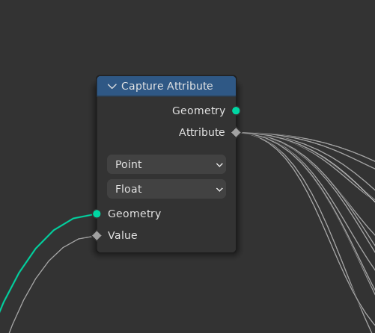Click the Float dropdown arrow
This screenshot has width=375, height=333.
click(219, 190)
